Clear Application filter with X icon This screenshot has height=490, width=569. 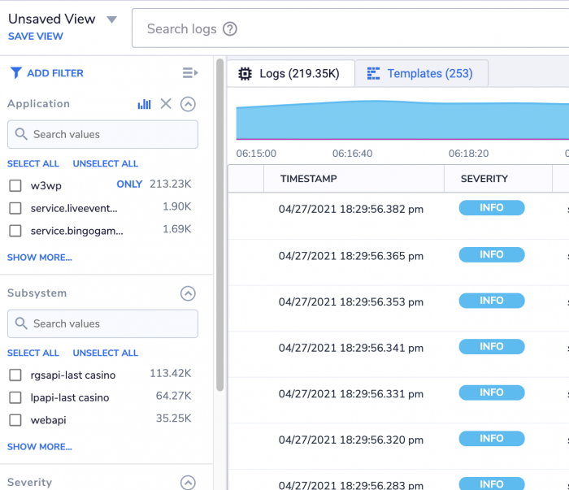click(166, 104)
